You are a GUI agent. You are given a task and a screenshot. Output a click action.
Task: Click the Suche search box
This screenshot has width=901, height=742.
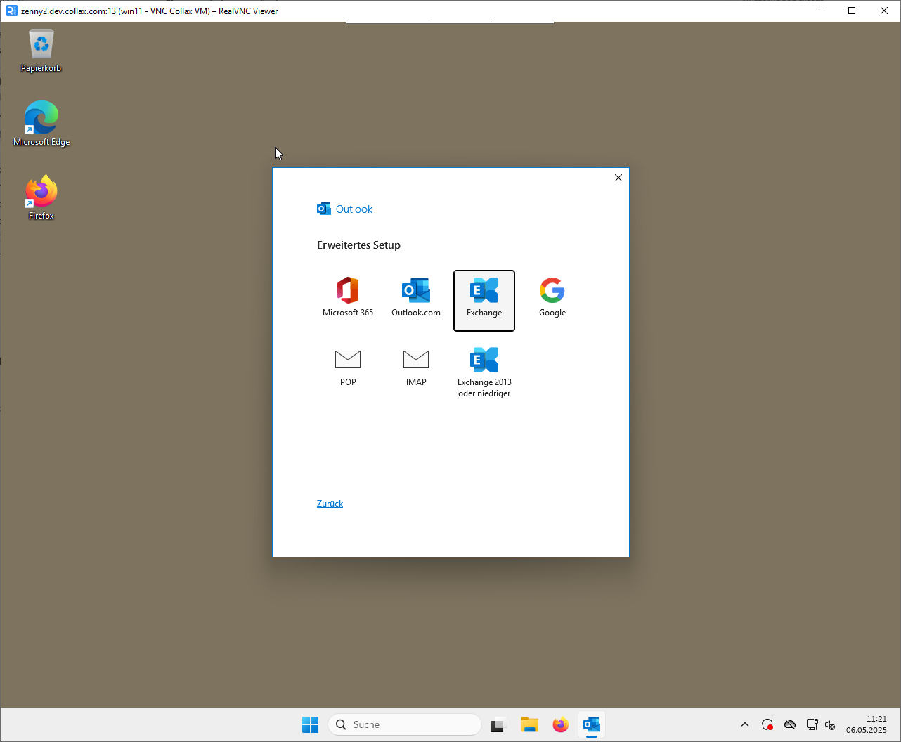(404, 724)
